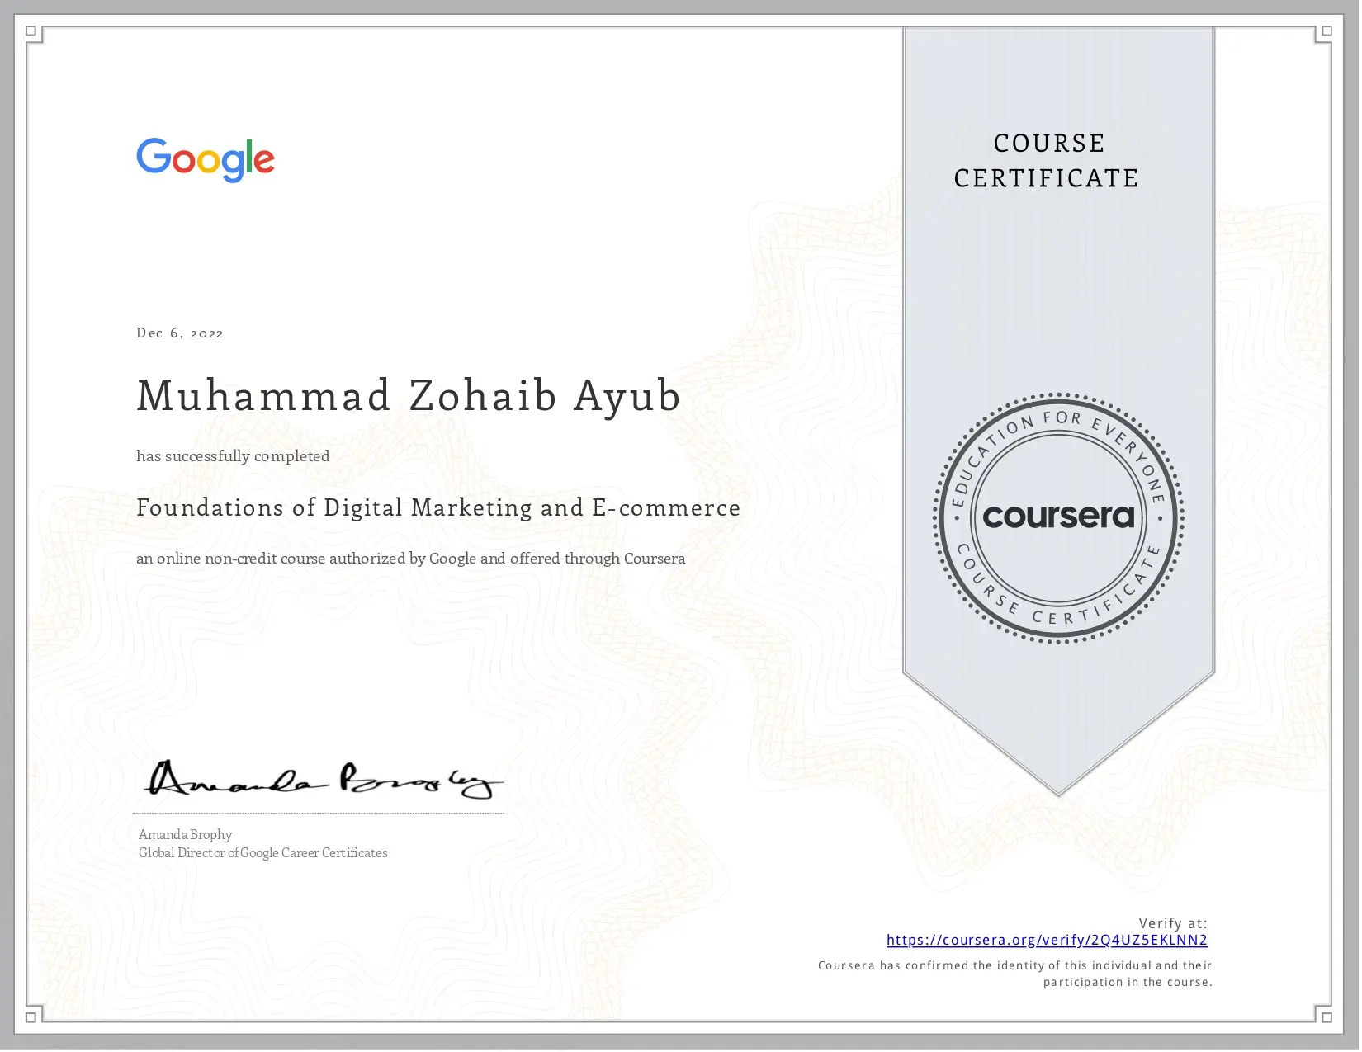Click the coursera wordmark inside the seal
The width and height of the screenshot is (1362, 1052).
(1057, 518)
